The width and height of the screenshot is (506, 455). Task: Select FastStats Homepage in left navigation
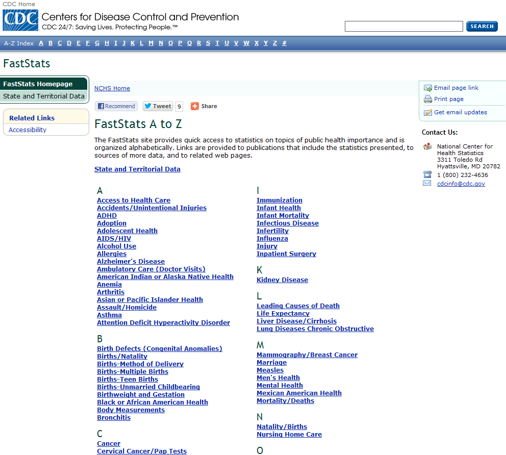[43, 84]
